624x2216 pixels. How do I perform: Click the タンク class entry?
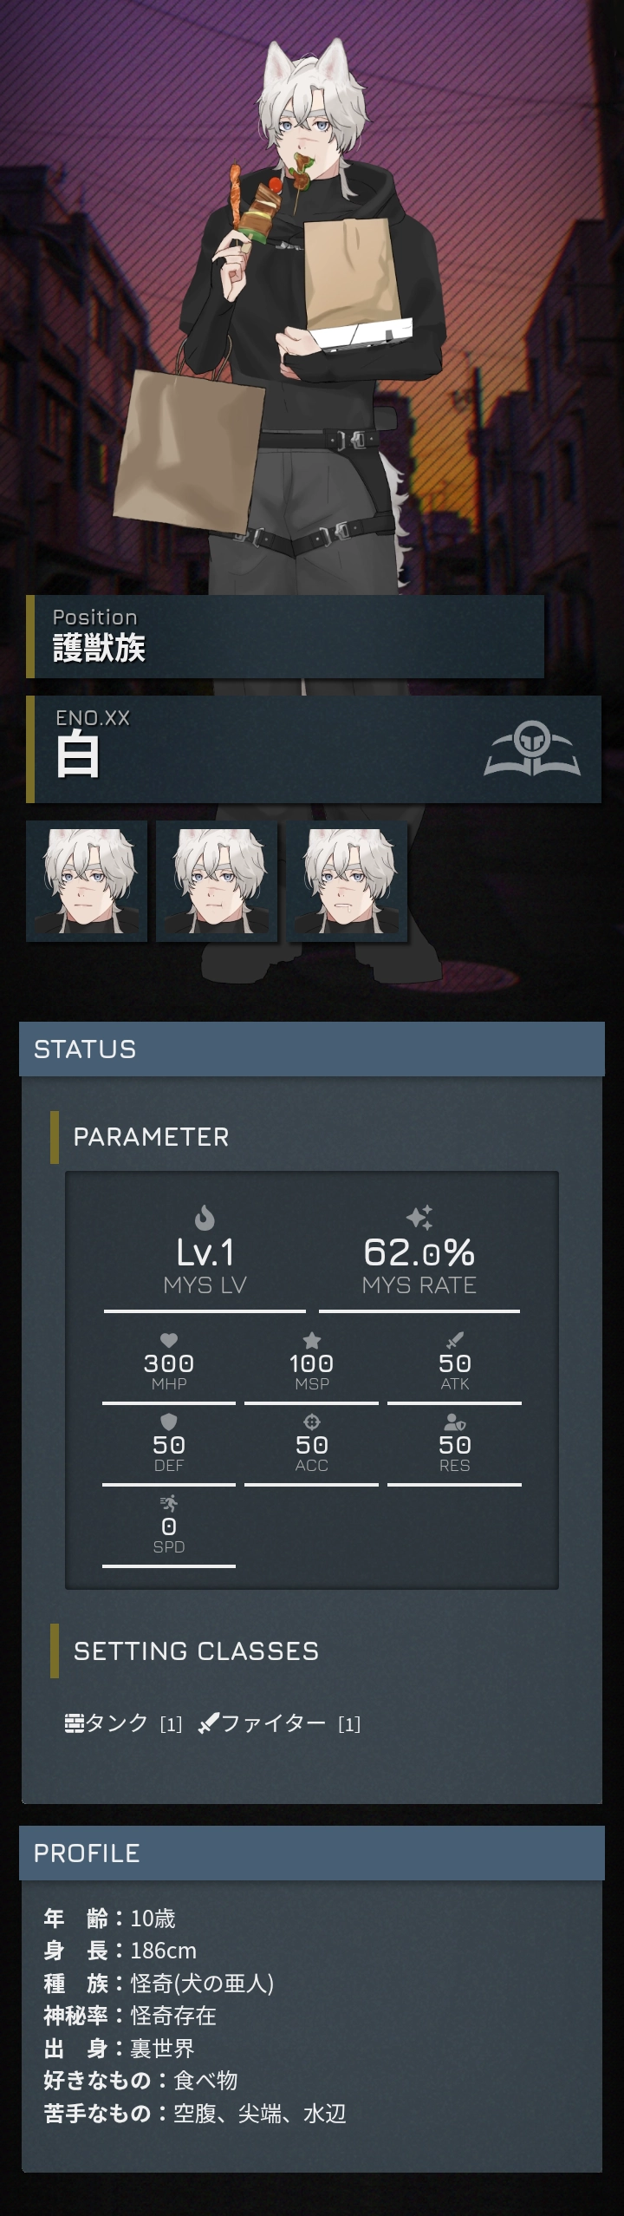[x=124, y=1722]
